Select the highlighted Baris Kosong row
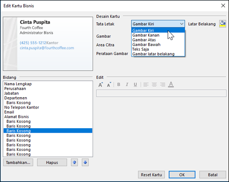229x182 pixels. pos(48,131)
